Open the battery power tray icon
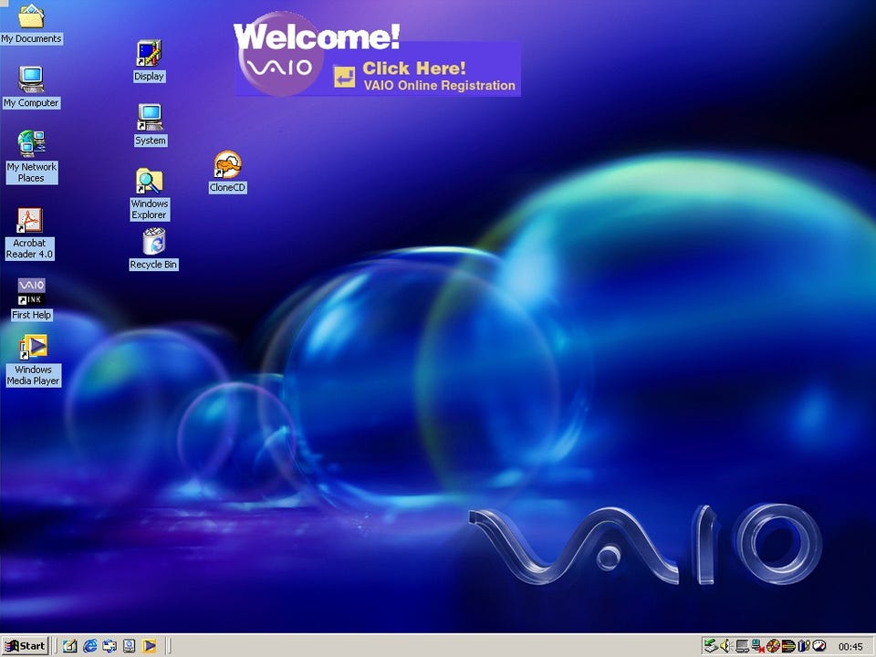Image resolution: width=876 pixels, height=657 pixels. pyautogui.click(x=804, y=646)
